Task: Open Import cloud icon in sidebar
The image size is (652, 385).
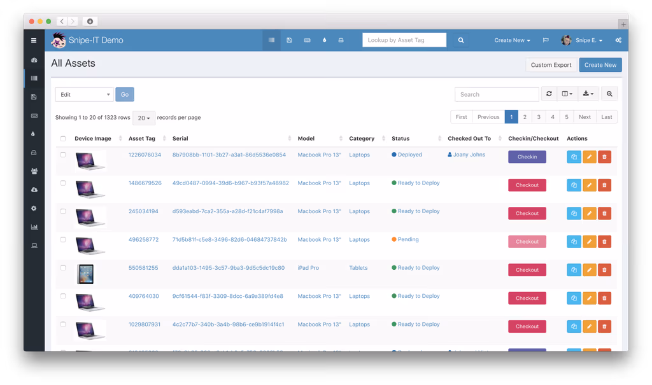Action: [34, 190]
